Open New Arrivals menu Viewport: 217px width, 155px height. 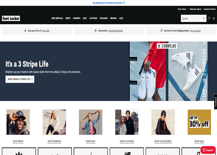click(57, 18)
